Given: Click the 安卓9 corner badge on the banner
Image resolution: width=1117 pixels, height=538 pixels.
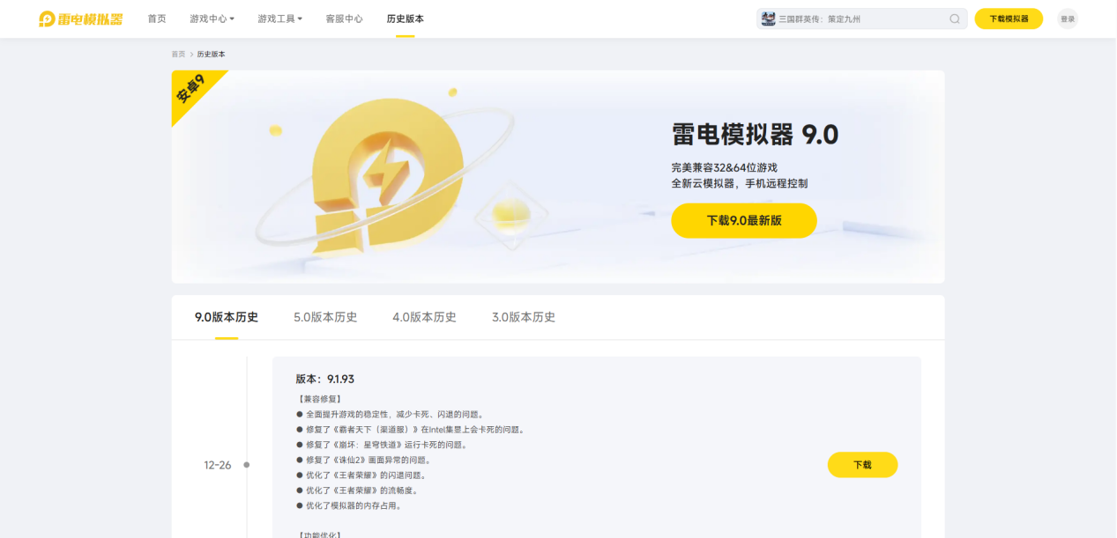Looking at the screenshot, I should [191, 90].
